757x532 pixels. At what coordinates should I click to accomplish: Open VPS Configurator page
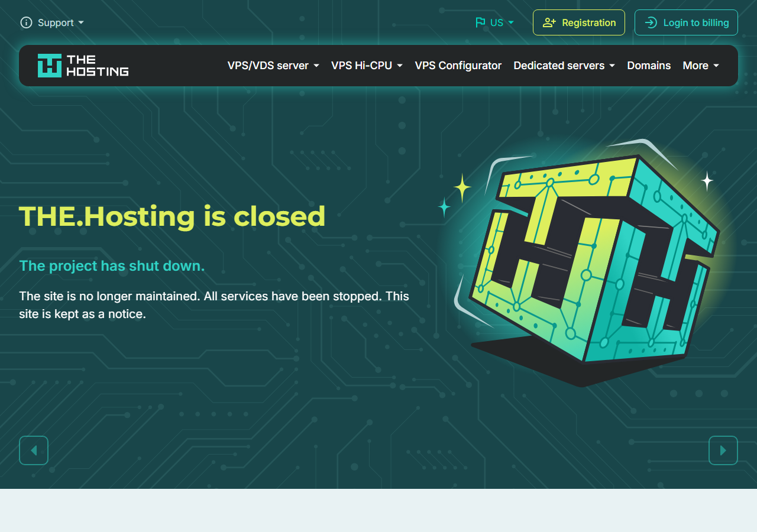point(458,66)
